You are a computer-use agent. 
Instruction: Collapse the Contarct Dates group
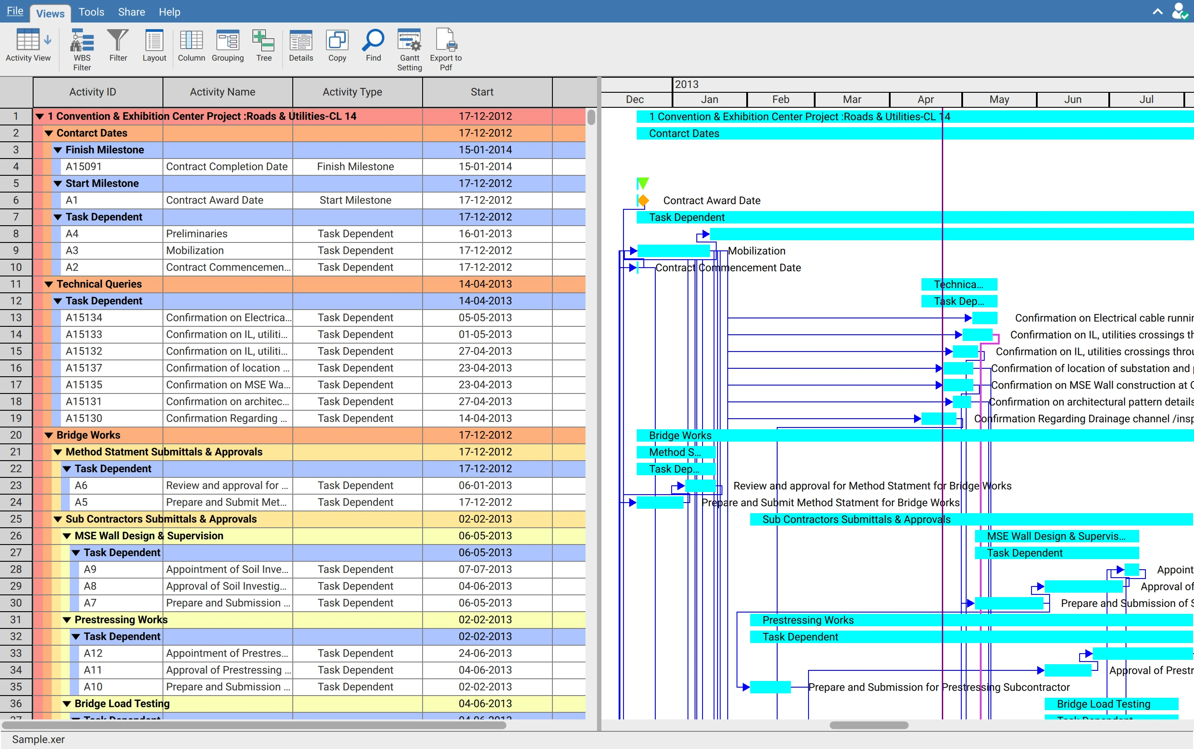coord(49,133)
